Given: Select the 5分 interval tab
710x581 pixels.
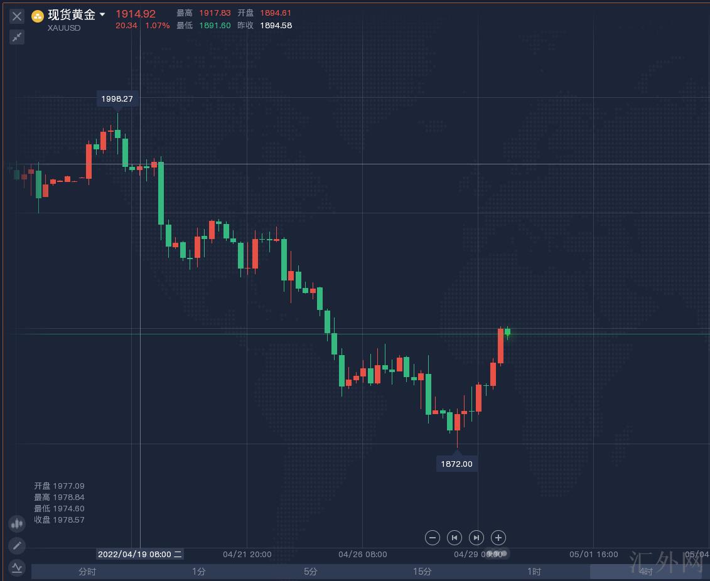Looking at the screenshot, I should pyautogui.click(x=311, y=572).
